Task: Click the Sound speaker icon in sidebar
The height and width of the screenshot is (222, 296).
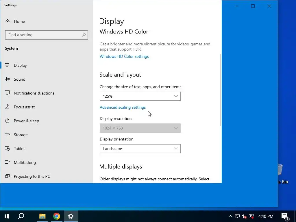Action: click(x=7, y=79)
